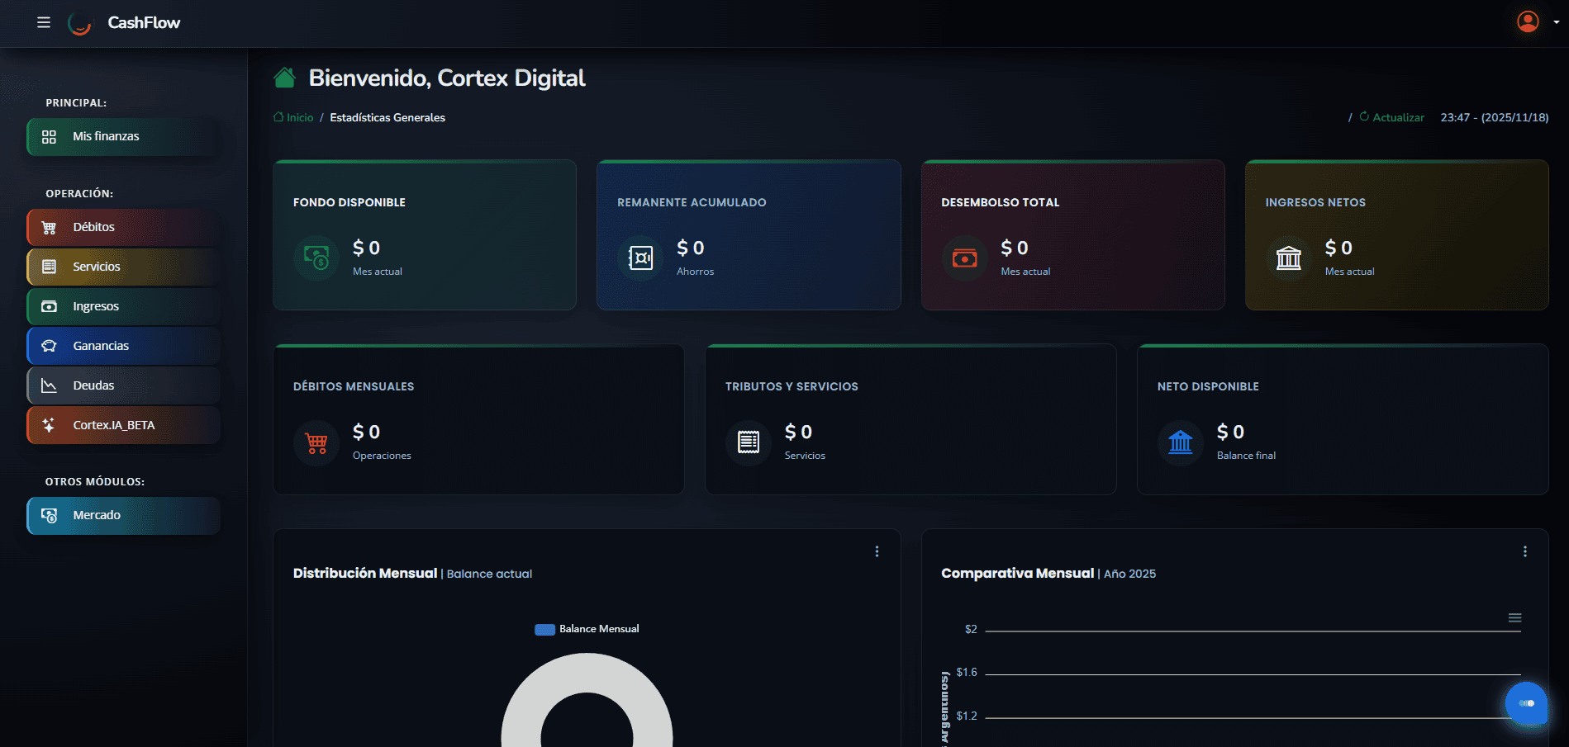
Task: Toggle the Balance Mensual legend swatch
Action: (544, 630)
